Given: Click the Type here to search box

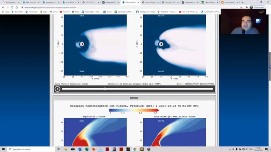Looking at the screenshot, I should [31, 149].
